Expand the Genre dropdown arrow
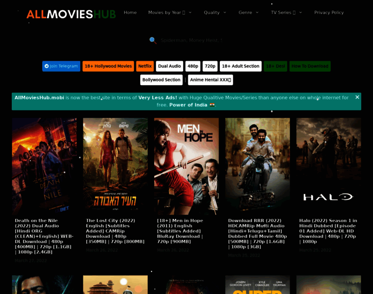Image resolution: width=373 pixels, height=294 pixels. pos(257,12)
